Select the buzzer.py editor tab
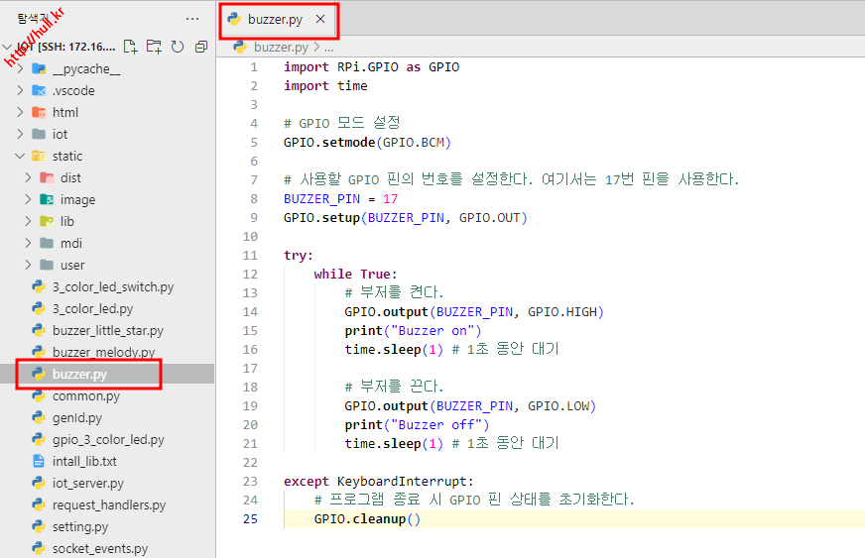This screenshot has height=558, width=865. [275, 20]
